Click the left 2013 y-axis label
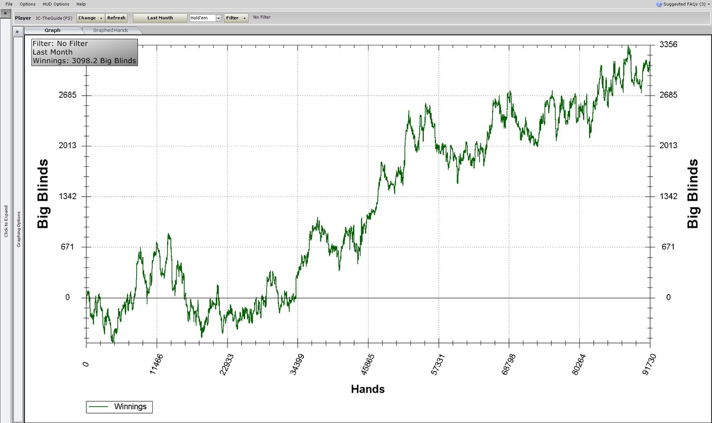 click(x=68, y=146)
